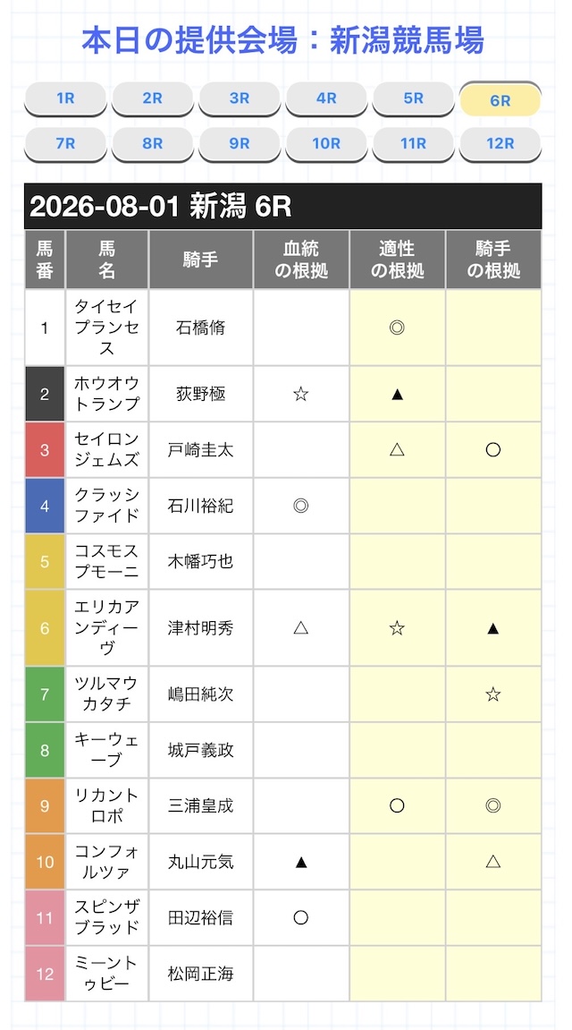
Task: Click the double-circle mark for horse 1 aptitude
Action: [397, 328]
